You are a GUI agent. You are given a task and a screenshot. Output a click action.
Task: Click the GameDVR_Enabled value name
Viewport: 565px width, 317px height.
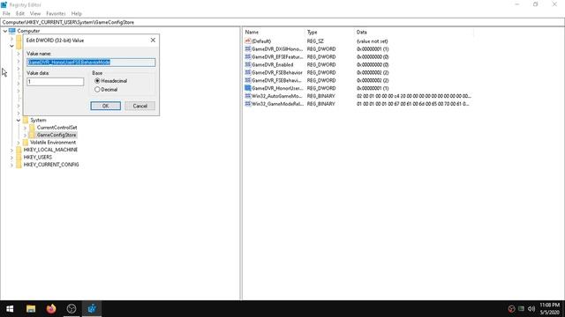point(273,64)
